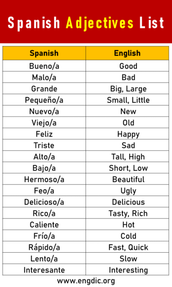
Task: Select the Rápido/a cell
Action: (x=44, y=247)
